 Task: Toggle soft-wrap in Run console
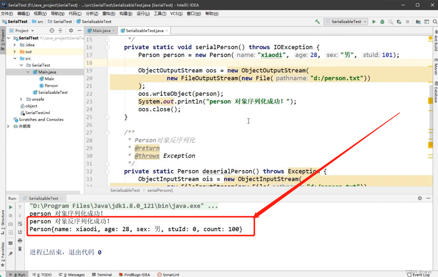click(20, 224)
